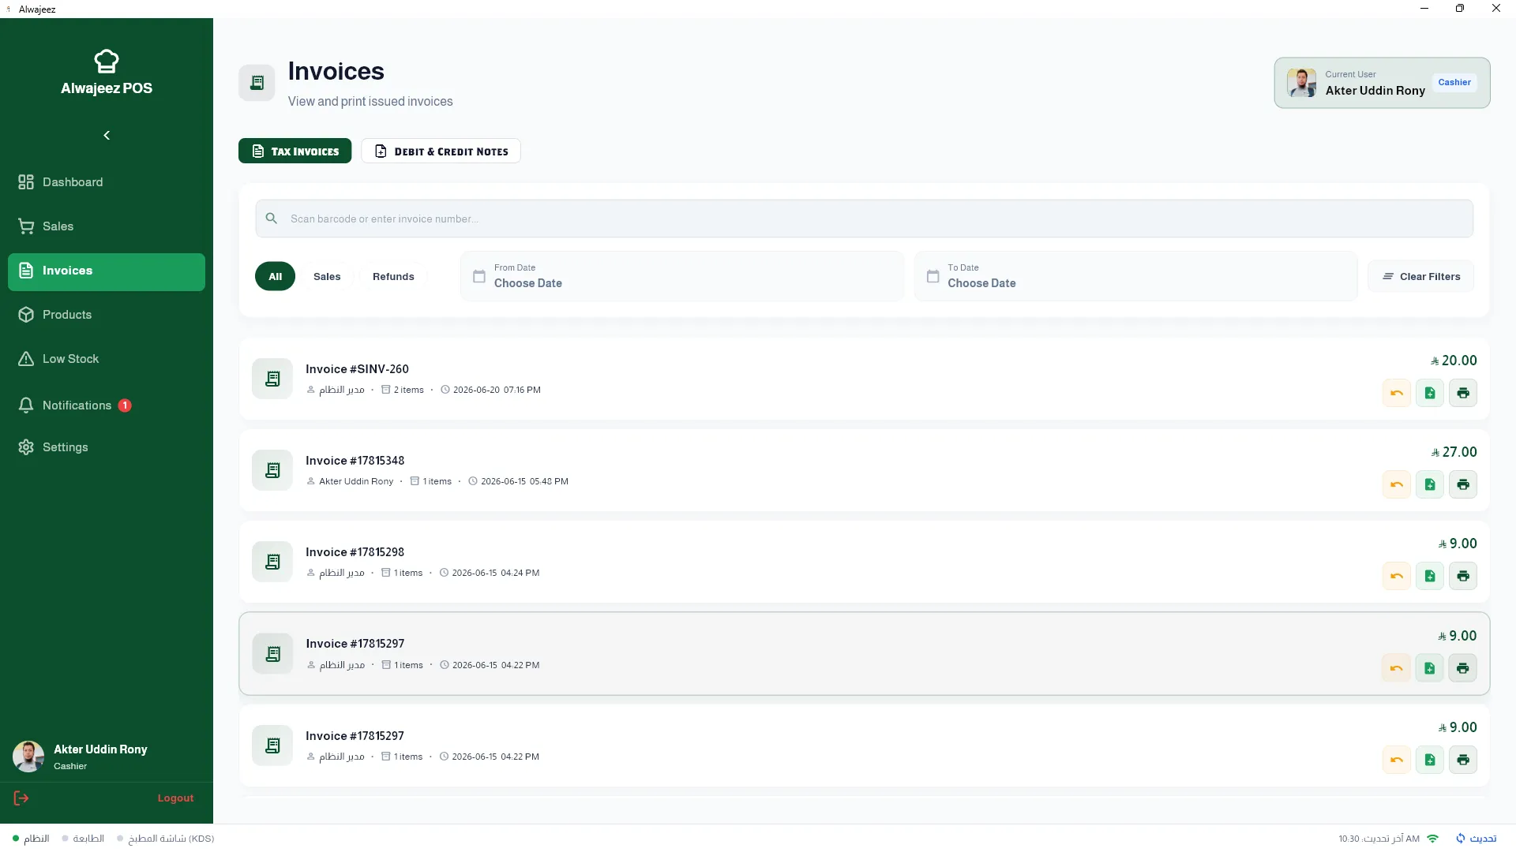Viewport: 1516px width, 852px height.
Task: Click the 2026-06-15 04.24 PM timestamp
Action: coord(496,573)
